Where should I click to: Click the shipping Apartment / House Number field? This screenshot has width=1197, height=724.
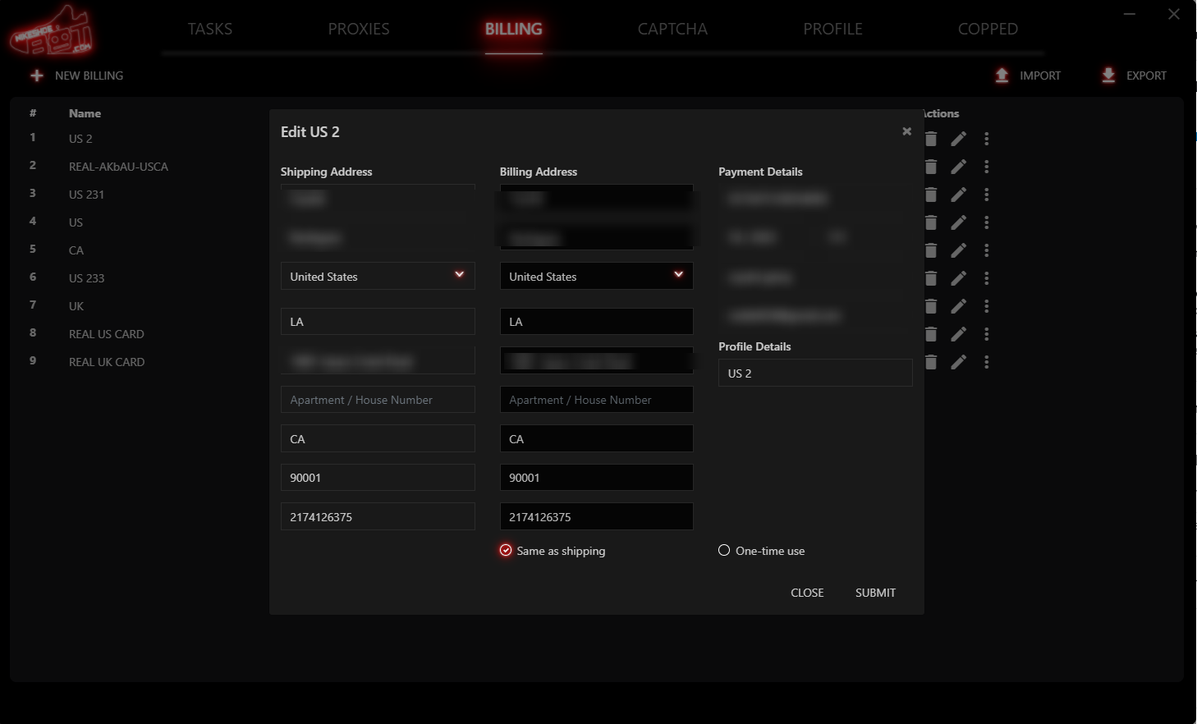point(378,400)
